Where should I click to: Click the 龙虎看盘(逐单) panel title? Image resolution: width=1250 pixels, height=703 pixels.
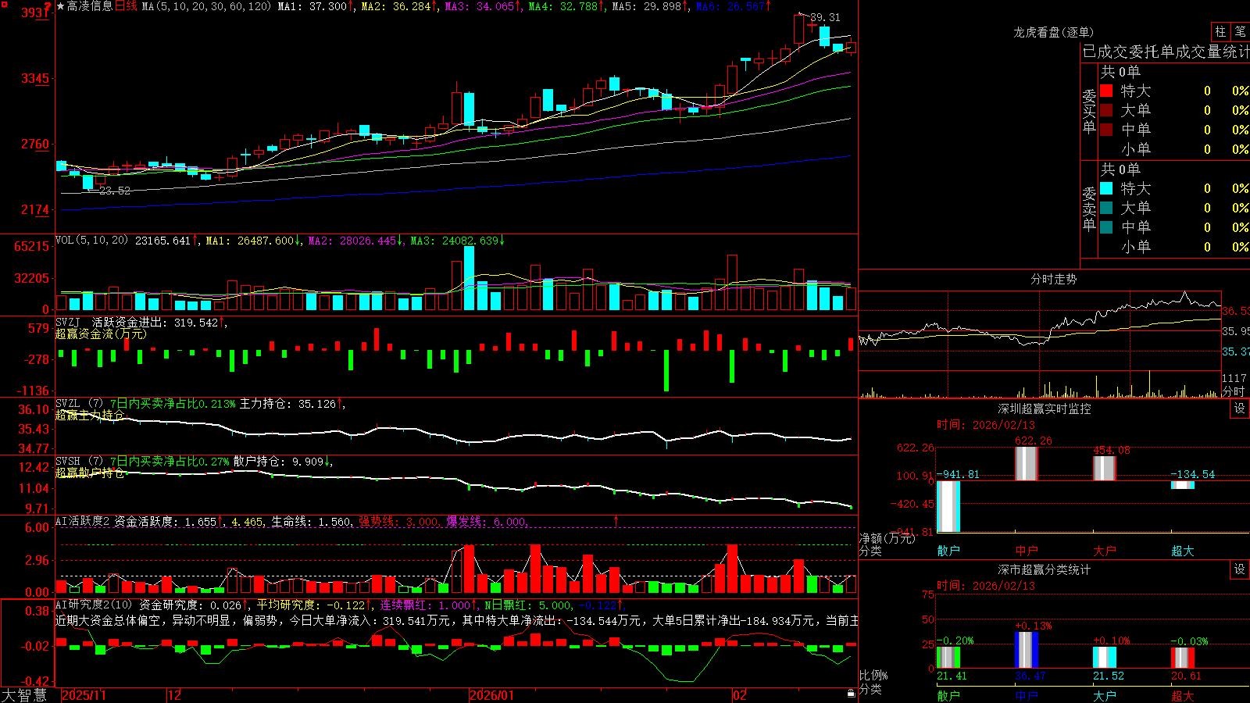coord(1053,32)
